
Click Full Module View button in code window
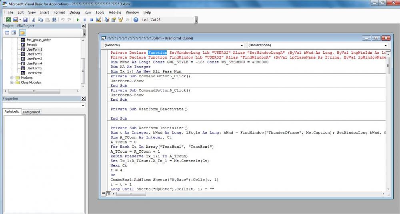coord(108,194)
